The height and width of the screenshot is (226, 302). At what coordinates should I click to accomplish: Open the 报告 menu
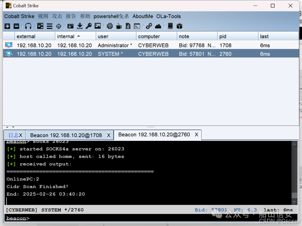point(71,16)
